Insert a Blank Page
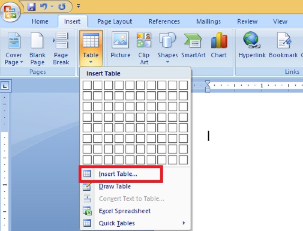The image size is (303, 231). [x=37, y=48]
